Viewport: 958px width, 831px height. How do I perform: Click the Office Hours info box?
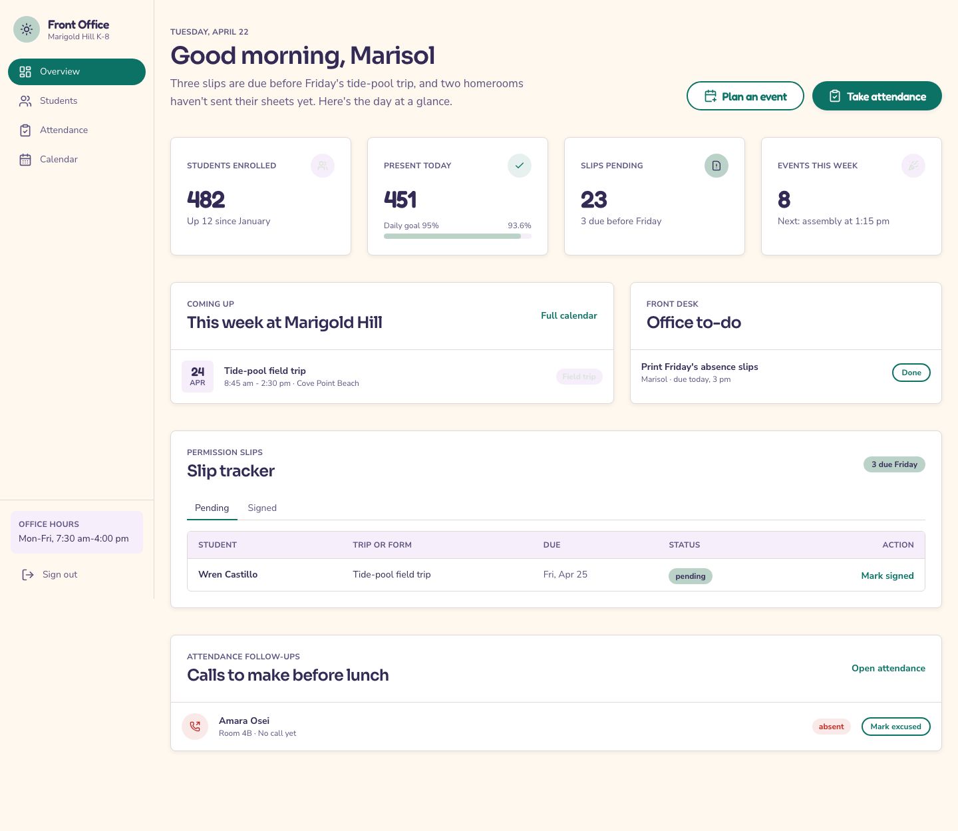[77, 532]
